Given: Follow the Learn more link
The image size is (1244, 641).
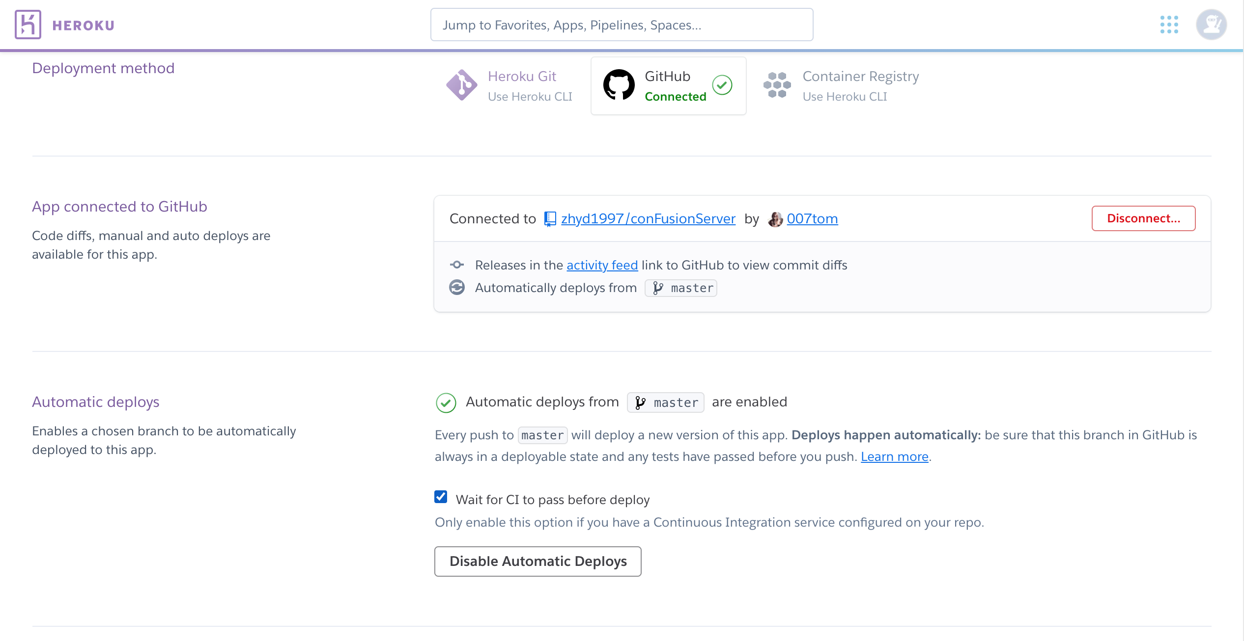Looking at the screenshot, I should (894, 456).
